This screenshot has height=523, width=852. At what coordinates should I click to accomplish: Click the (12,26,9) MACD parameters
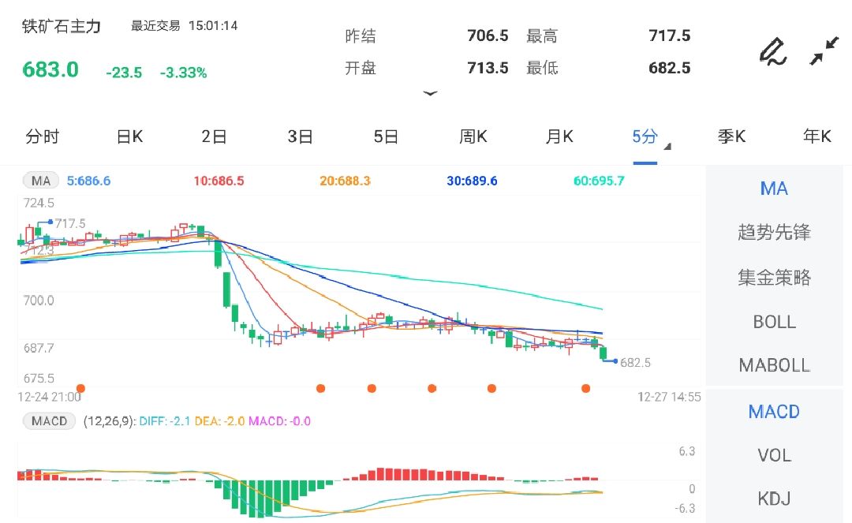tap(109, 421)
